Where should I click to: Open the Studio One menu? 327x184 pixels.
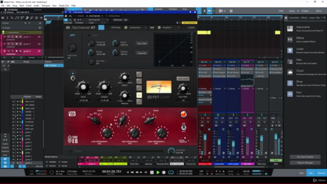pos(64,6)
